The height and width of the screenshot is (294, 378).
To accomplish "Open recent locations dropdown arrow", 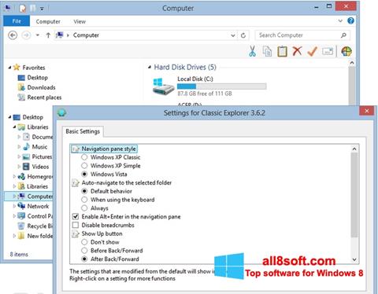I will pos(38,35).
